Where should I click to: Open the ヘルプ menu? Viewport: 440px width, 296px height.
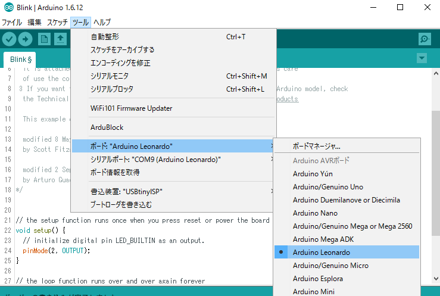click(x=102, y=22)
